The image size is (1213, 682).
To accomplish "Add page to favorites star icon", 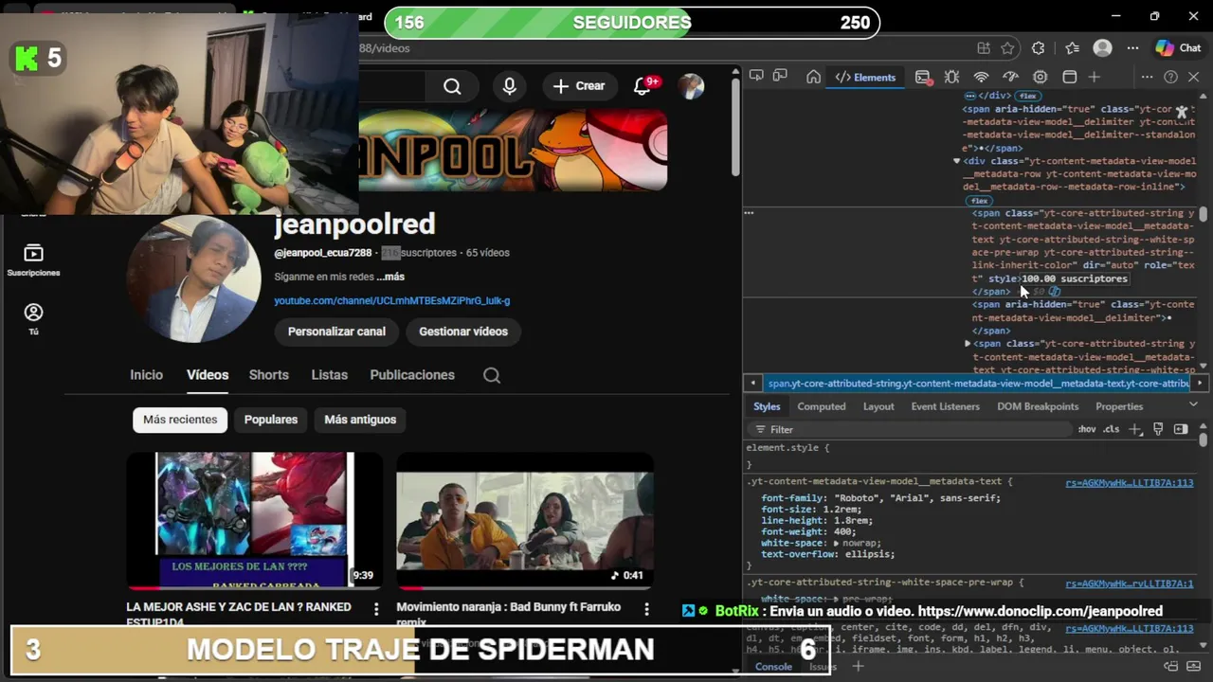I will [1007, 48].
